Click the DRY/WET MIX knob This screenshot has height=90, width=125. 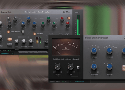pos(71,67)
